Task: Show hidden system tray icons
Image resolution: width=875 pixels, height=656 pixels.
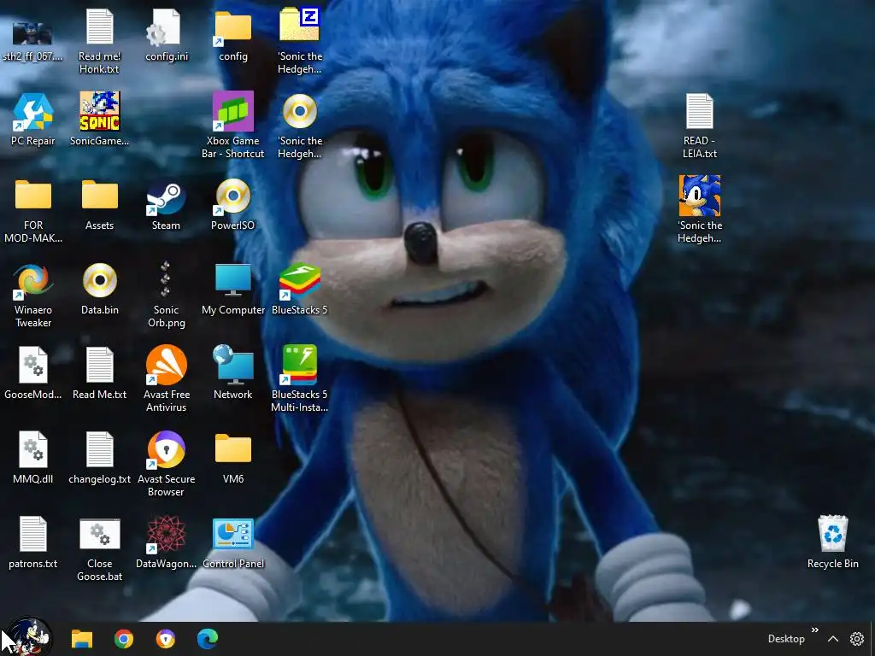Action: pyautogui.click(x=832, y=639)
